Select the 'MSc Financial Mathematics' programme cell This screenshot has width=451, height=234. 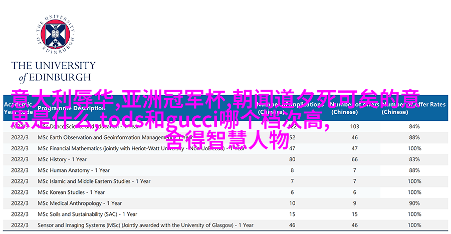coord(141,148)
